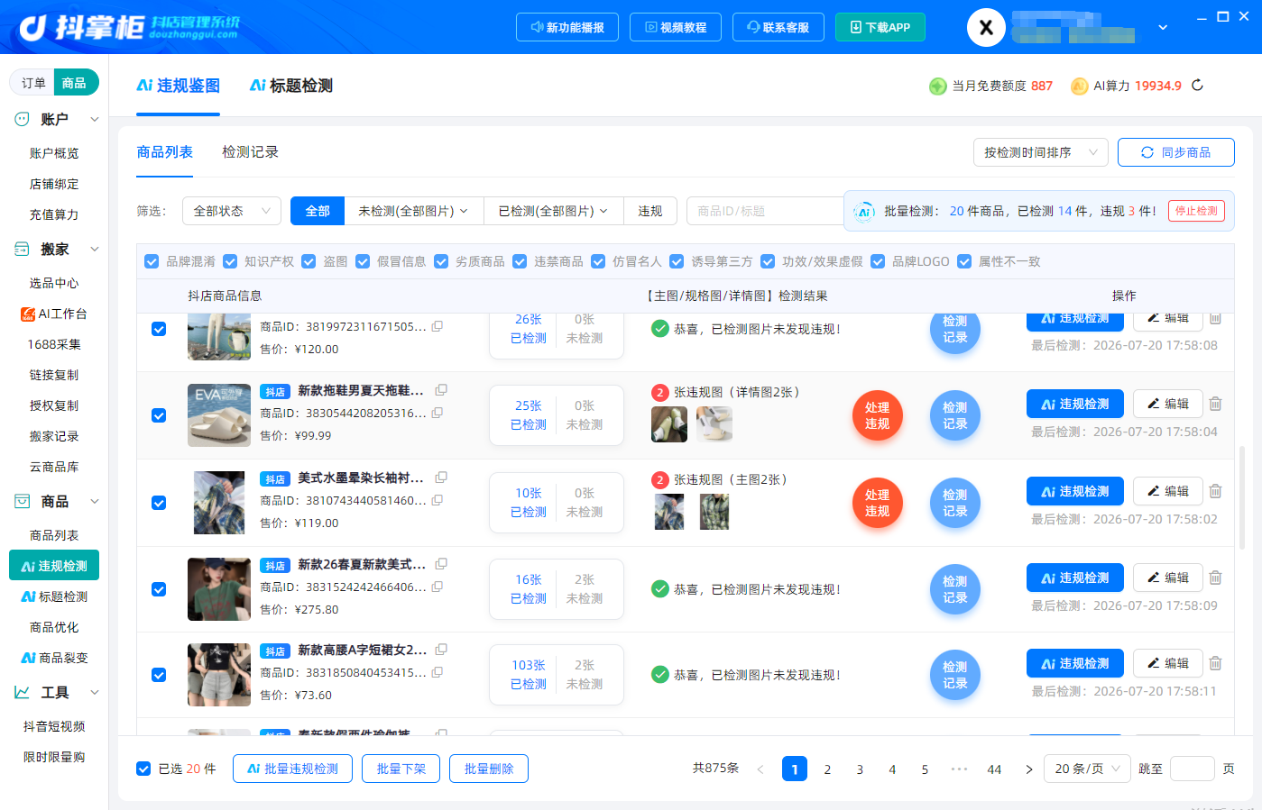The height and width of the screenshot is (810, 1262).
Task: Switch to the 标题检测 tab
Action: (x=291, y=86)
